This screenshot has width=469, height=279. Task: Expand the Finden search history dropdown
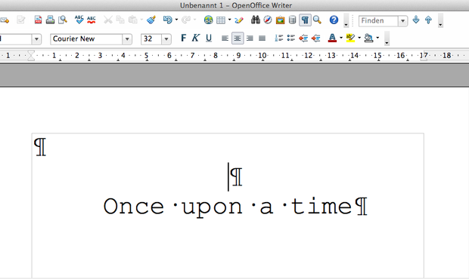(x=403, y=21)
